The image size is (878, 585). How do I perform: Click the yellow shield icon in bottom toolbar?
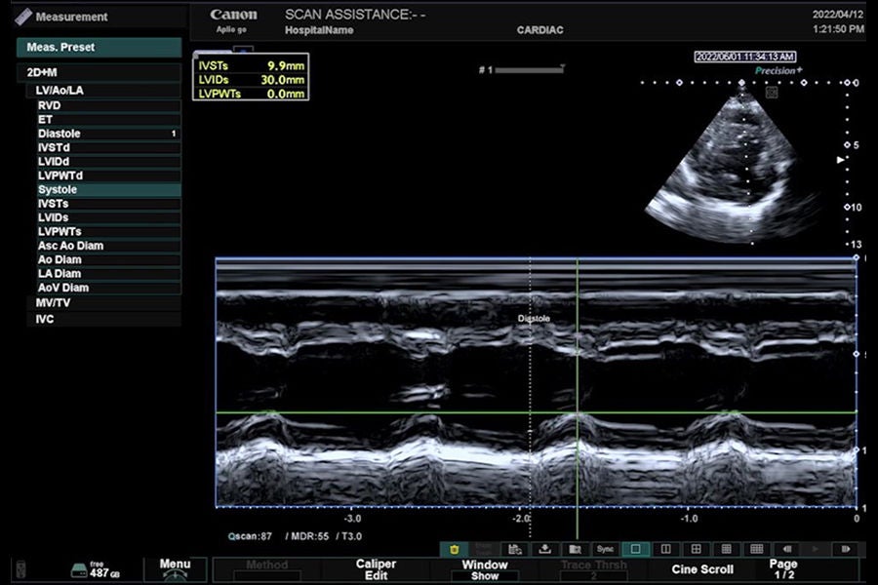pyautogui.click(x=454, y=549)
